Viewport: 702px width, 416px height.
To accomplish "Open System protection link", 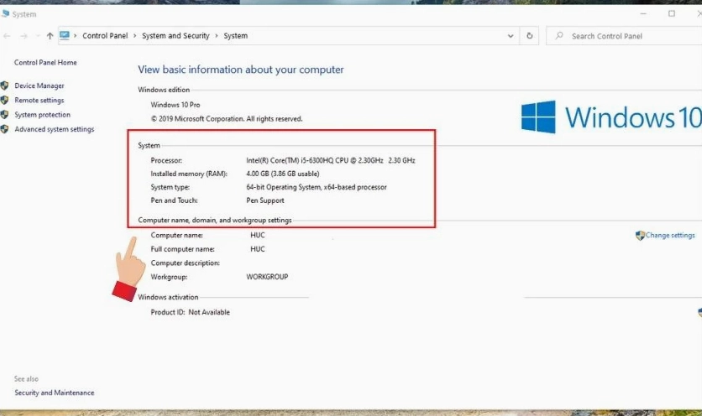I will click(43, 115).
